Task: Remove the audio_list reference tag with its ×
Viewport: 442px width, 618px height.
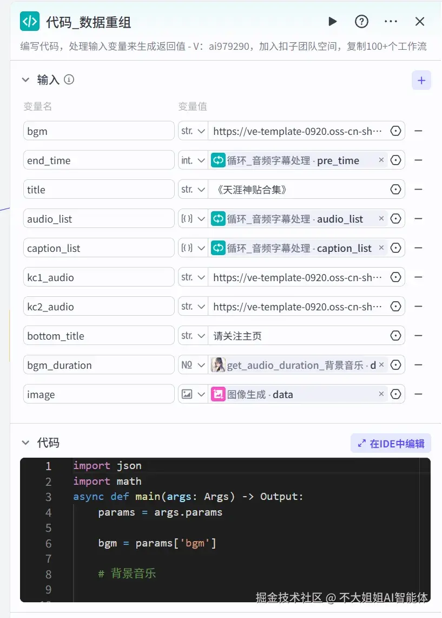Action: tap(381, 218)
